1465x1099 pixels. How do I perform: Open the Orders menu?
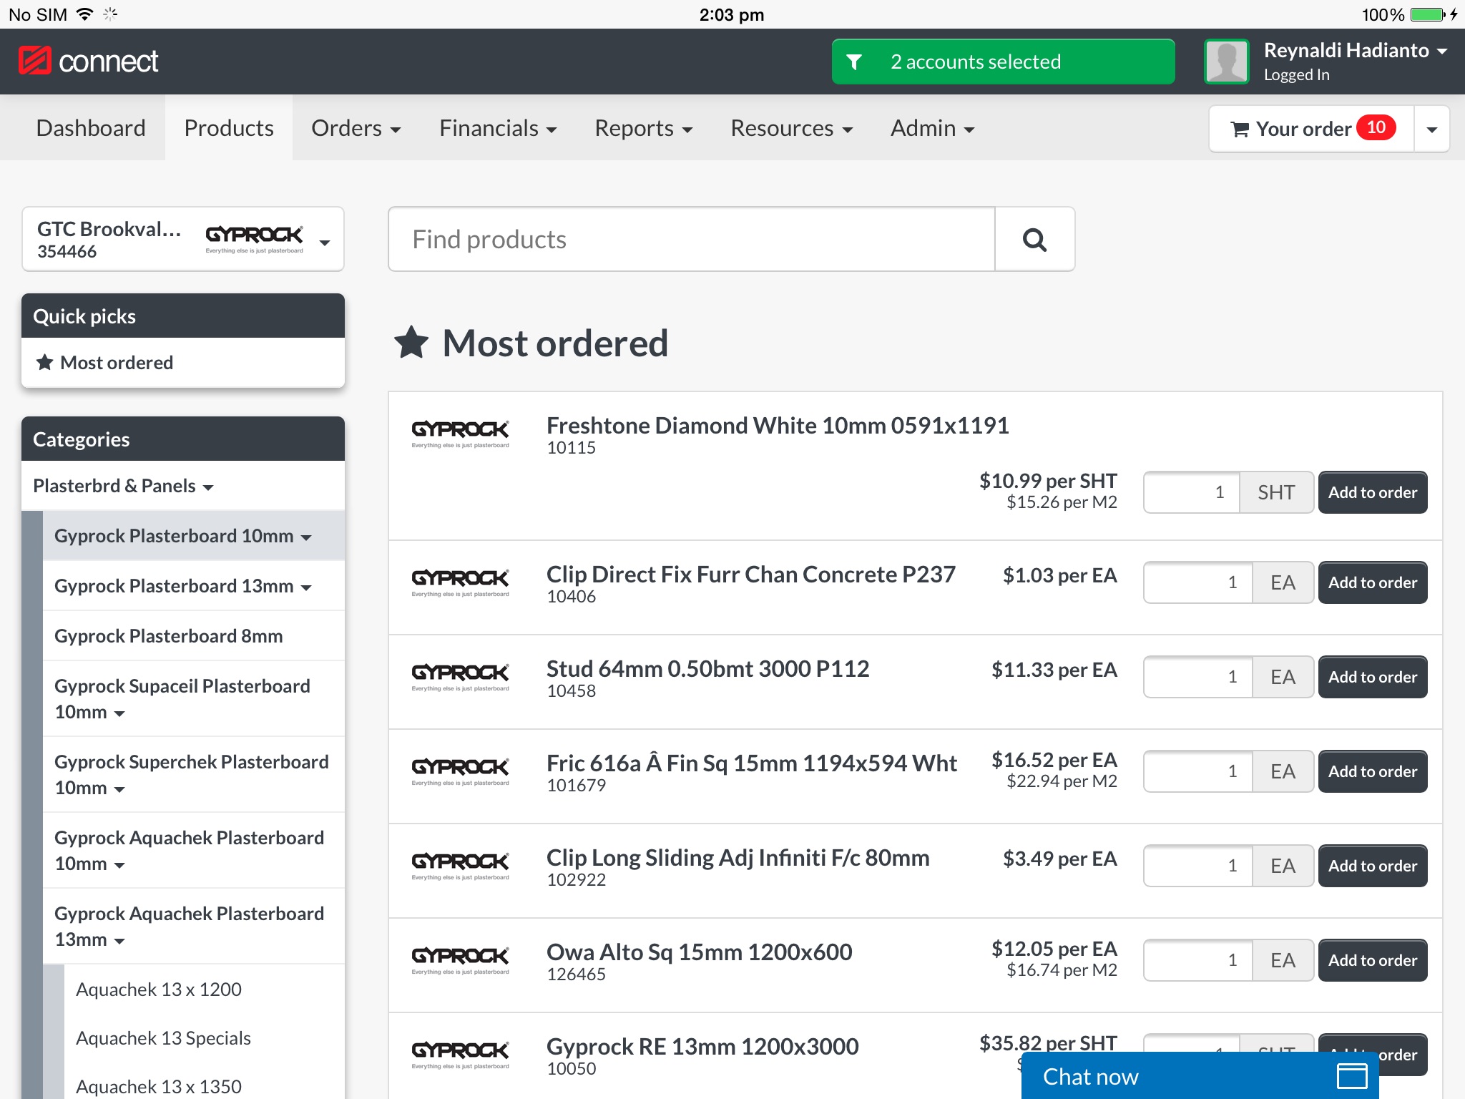click(x=356, y=128)
